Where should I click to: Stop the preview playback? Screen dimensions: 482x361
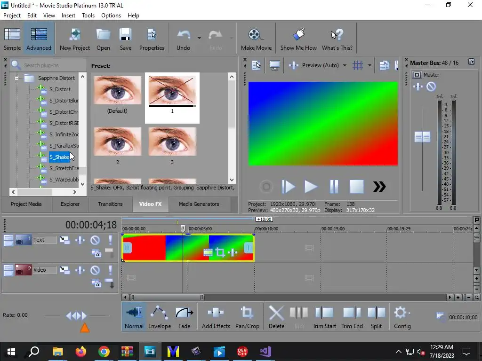coord(357,187)
